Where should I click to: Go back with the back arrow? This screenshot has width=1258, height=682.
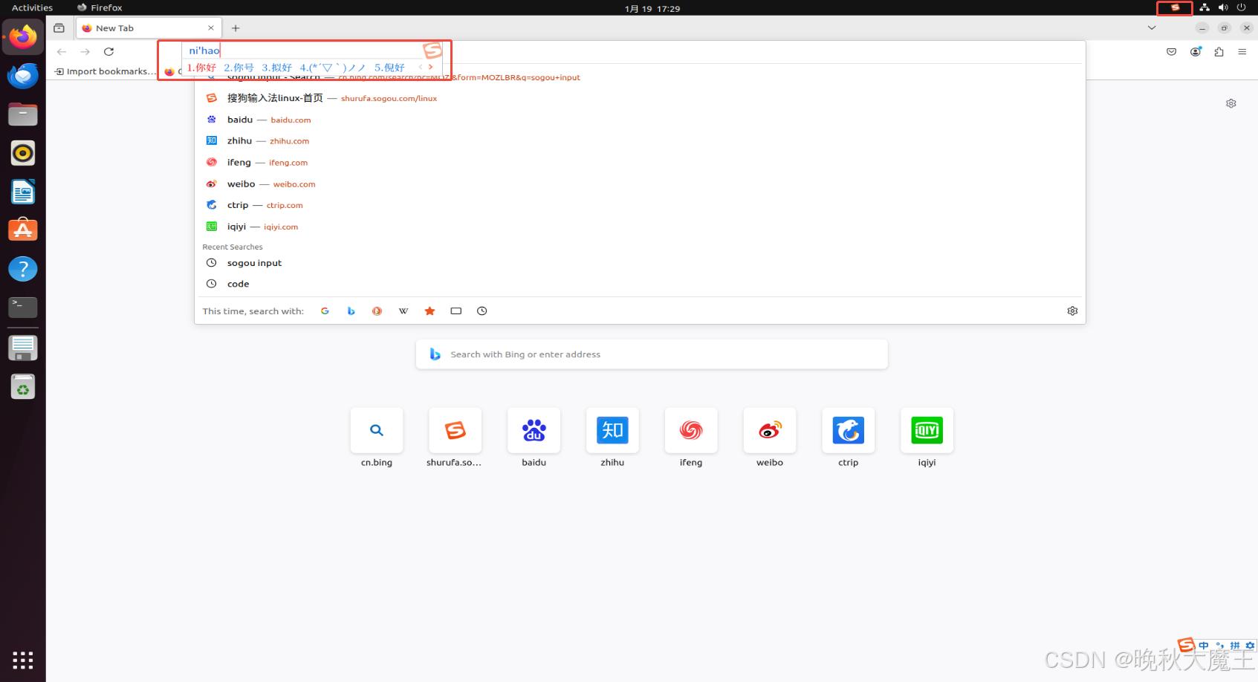point(62,51)
